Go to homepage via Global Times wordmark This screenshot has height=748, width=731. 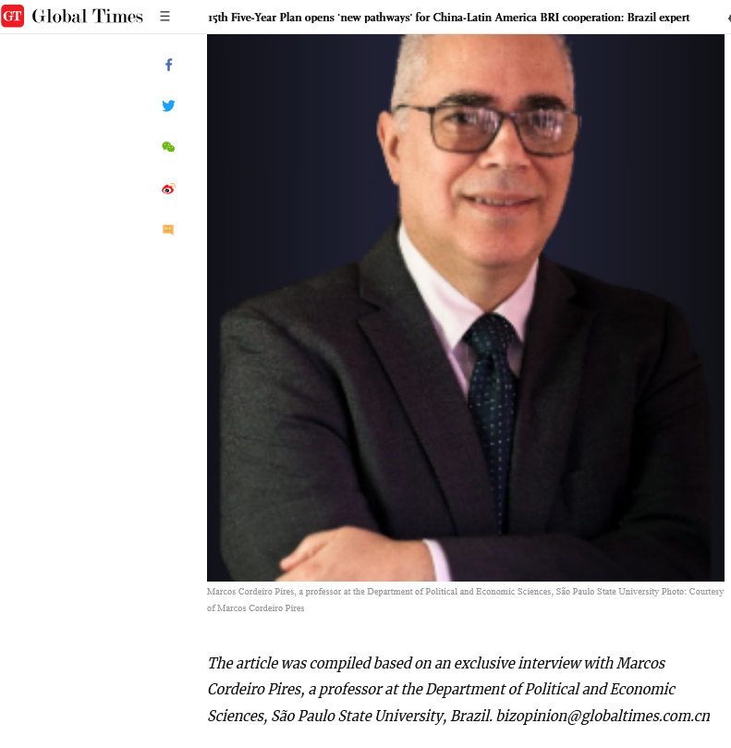click(87, 17)
